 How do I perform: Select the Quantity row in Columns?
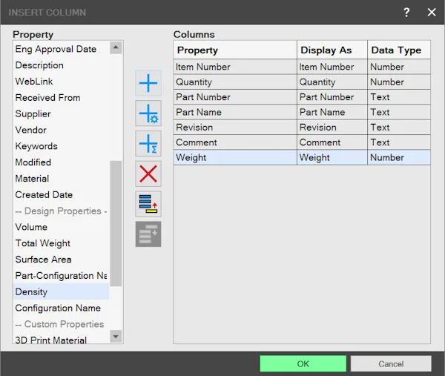pos(302,82)
